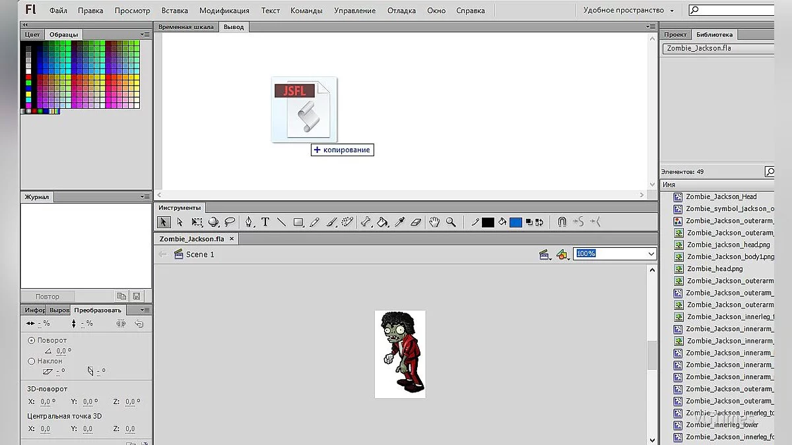The height and width of the screenshot is (445, 792).
Task: Open the Модификация menu
Action: pos(224,11)
